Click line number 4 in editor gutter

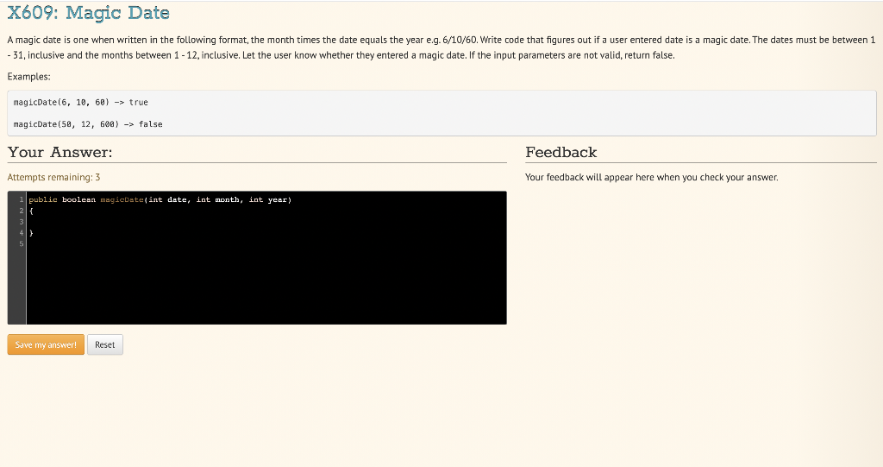[x=22, y=232]
